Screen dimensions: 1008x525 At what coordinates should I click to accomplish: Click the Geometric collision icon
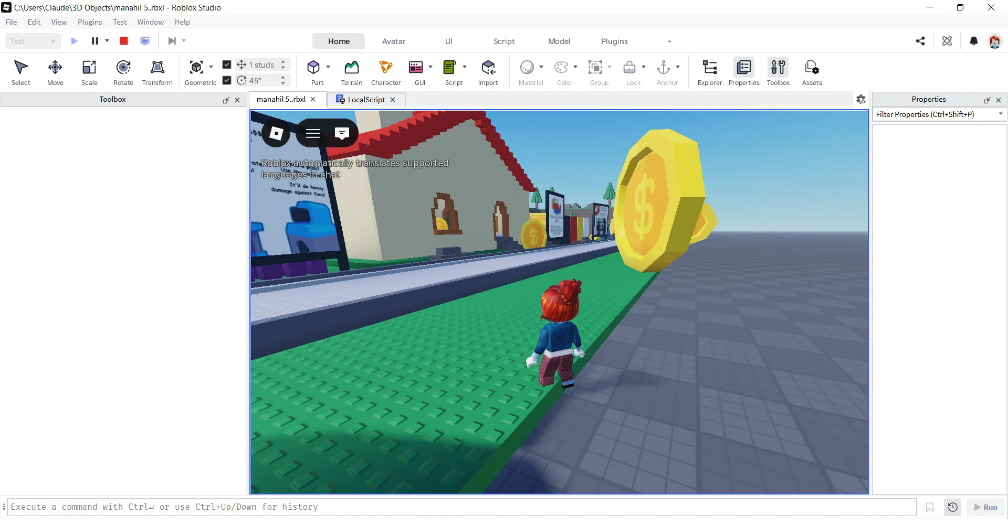click(x=196, y=67)
